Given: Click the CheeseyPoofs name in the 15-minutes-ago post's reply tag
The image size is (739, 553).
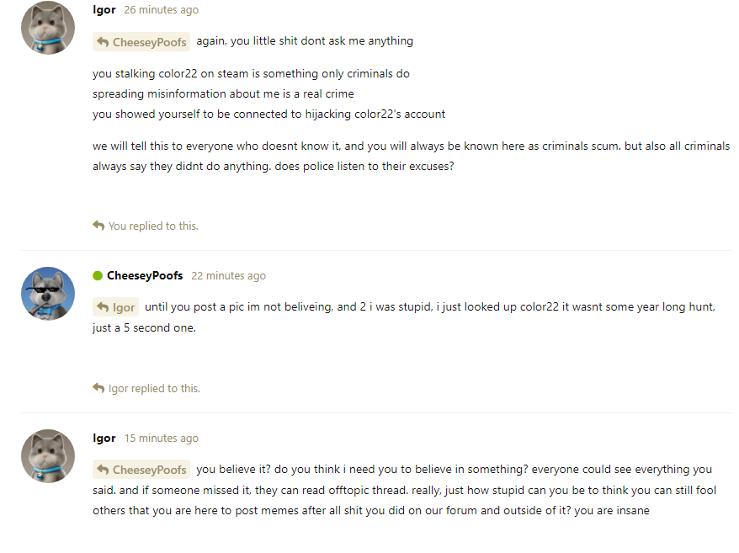Looking at the screenshot, I should point(149,471).
